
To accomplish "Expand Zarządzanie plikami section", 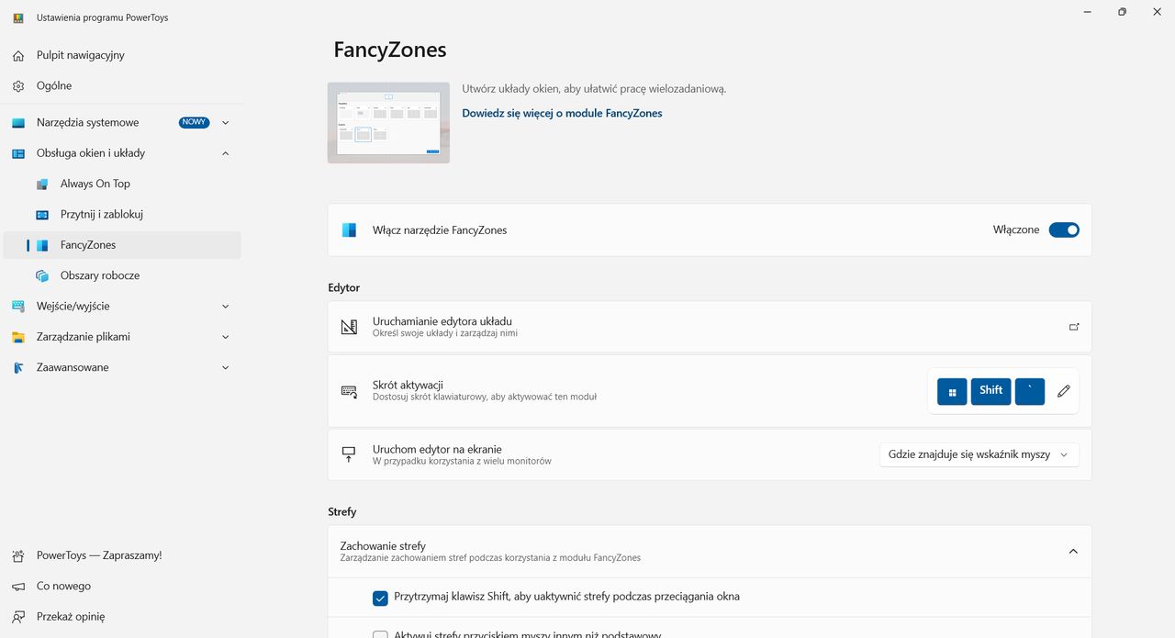I will point(226,337).
